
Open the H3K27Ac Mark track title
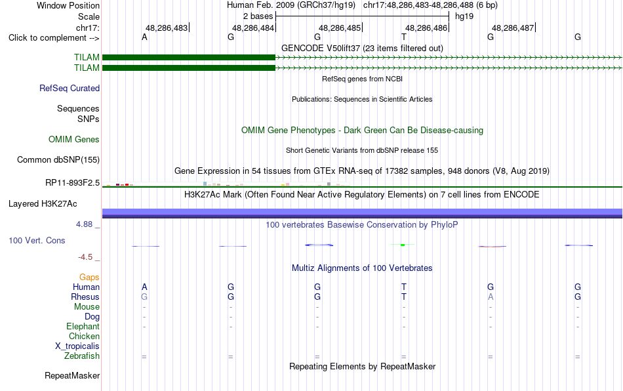(362, 195)
